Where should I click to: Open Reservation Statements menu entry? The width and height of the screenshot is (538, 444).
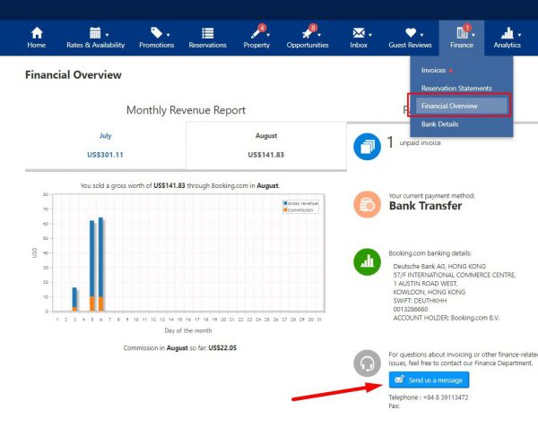coord(456,89)
